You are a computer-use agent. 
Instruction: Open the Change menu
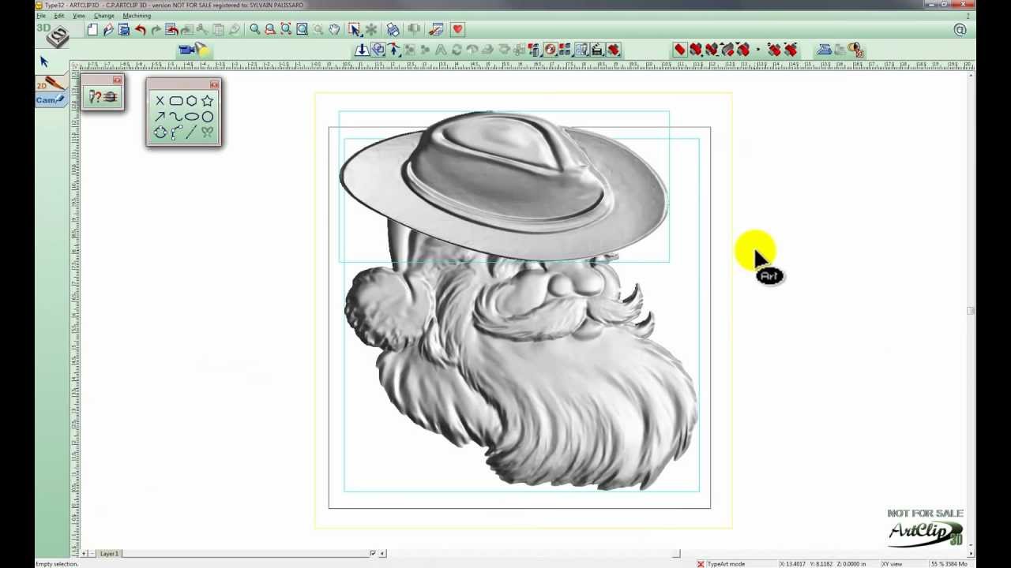pyautogui.click(x=103, y=16)
